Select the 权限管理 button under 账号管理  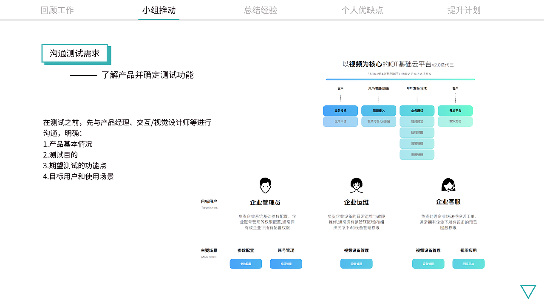(x=286, y=263)
